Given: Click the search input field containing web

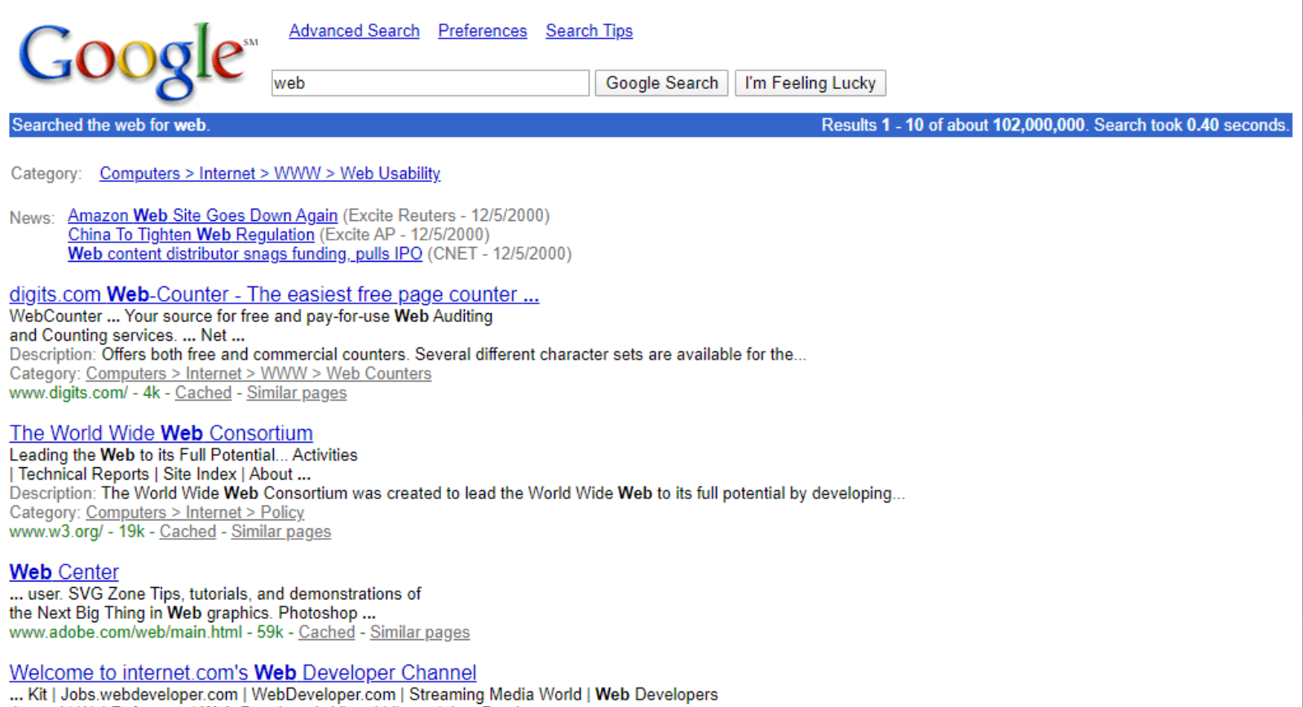Looking at the screenshot, I should click(431, 83).
